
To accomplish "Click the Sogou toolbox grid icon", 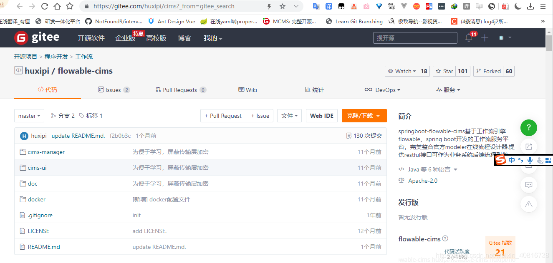I will click(x=548, y=160).
